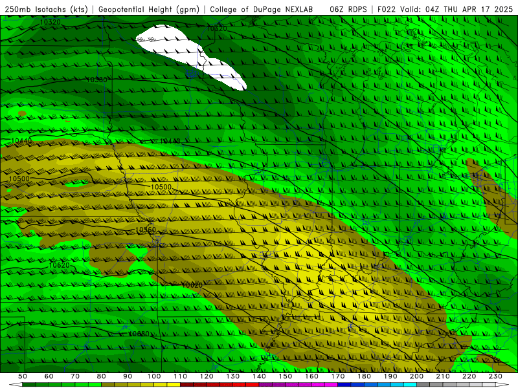Click the 220 value on the color scale

coord(469,376)
